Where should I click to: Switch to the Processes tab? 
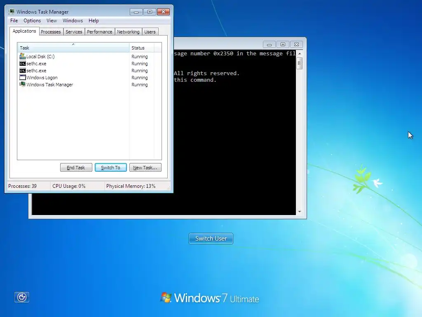(x=51, y=32)
